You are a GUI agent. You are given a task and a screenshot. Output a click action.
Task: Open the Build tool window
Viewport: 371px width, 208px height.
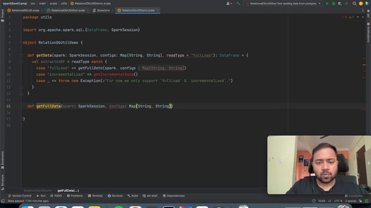pyautogui.click(x=133, y=196)
